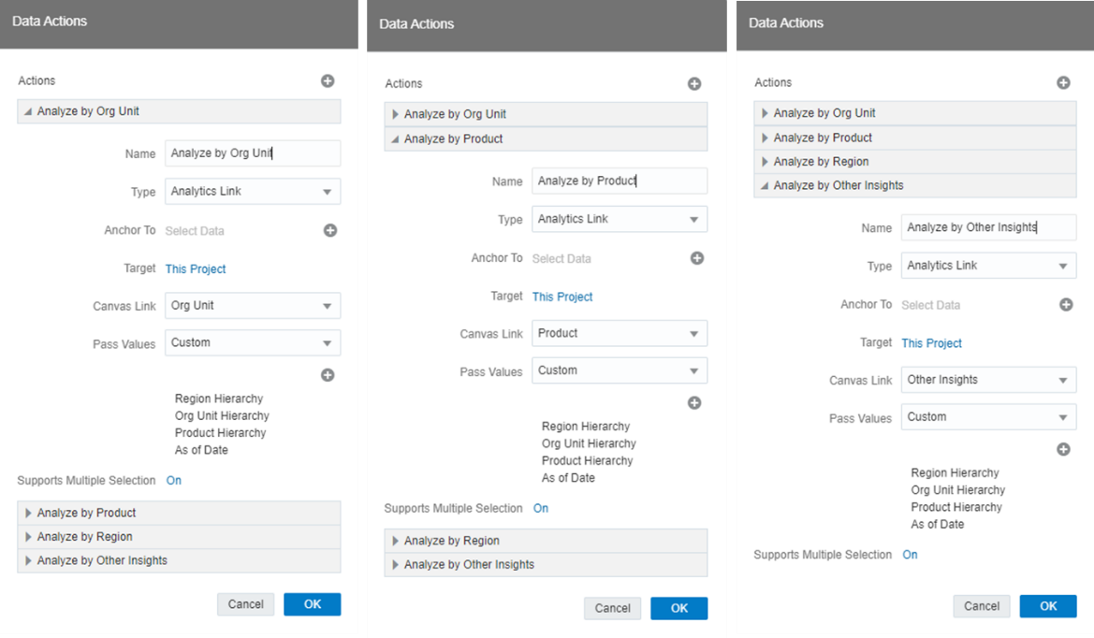Screen dimensions: 1094x638
Task: Select Org Unit Hierarchy value in middle dialog
Action: (589, 443)
